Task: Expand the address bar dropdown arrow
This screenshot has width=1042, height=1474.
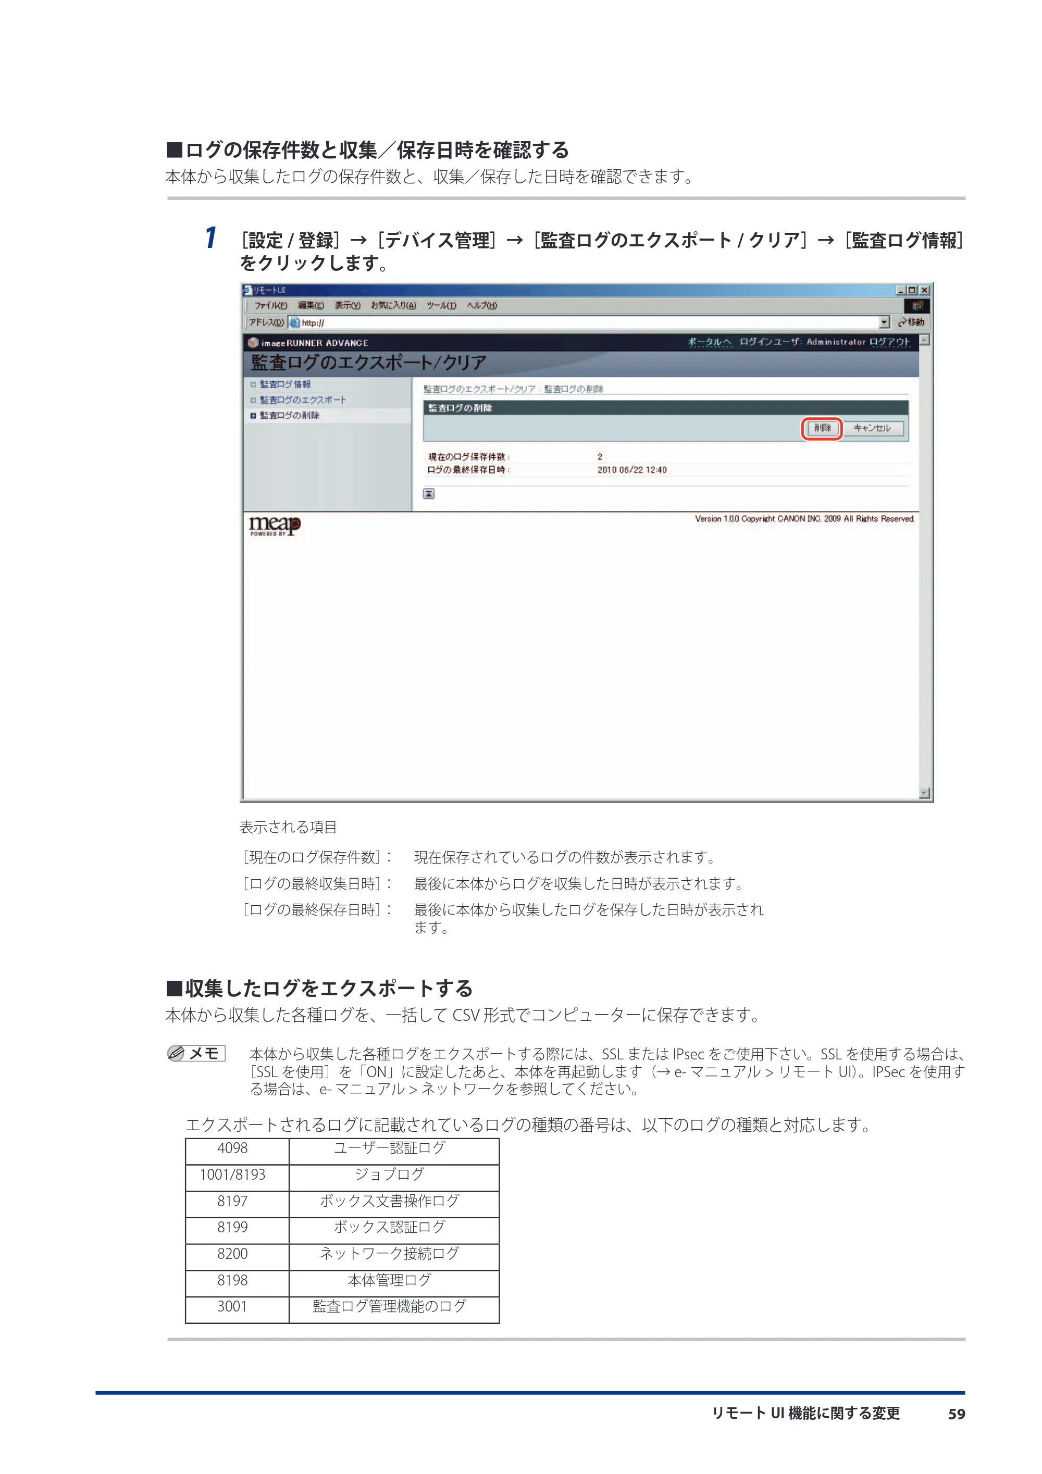Action: [x=884, y=322]
